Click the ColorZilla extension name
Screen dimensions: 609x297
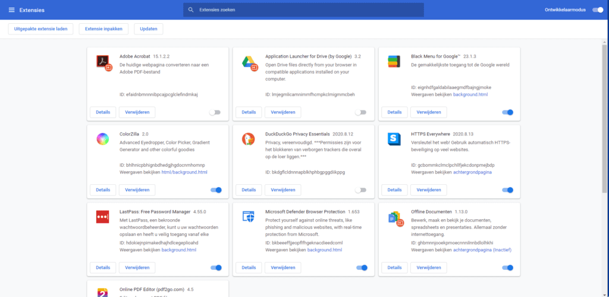click(x=129, y=134)
